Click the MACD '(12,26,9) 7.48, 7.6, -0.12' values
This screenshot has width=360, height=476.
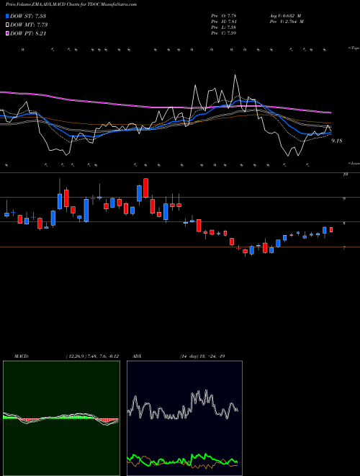coord(92,356)
